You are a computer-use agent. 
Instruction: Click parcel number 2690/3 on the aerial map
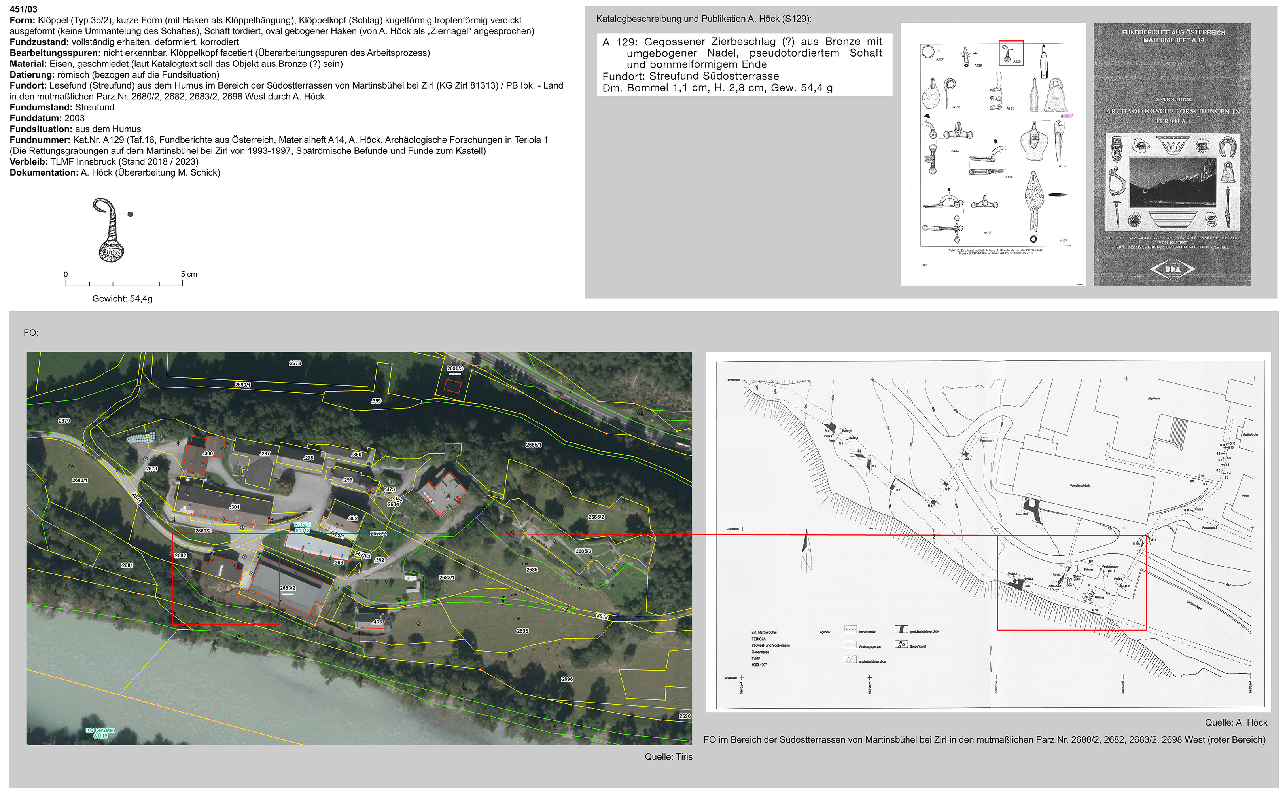tap(454, 368)
